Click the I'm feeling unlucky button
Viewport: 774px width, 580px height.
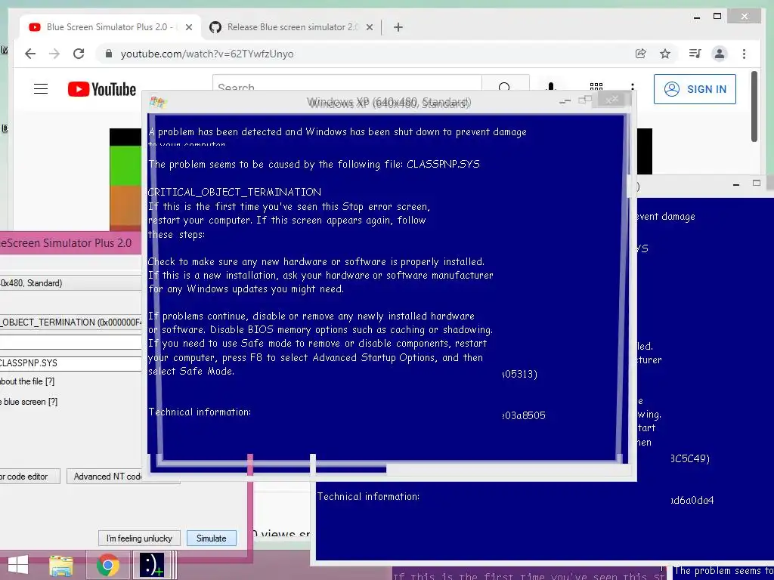(139, 538)
